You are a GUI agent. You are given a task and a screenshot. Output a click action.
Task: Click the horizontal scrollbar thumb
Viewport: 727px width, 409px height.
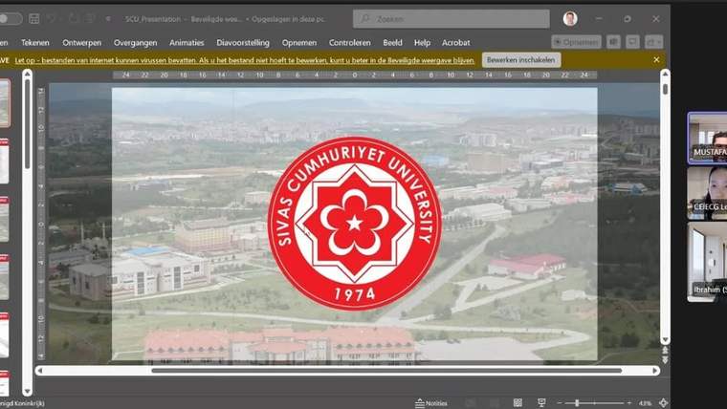[386, 371]
